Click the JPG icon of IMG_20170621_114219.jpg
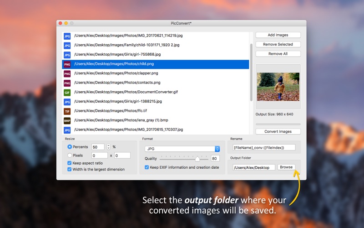The image size is (364, 228). pos(67,36)
